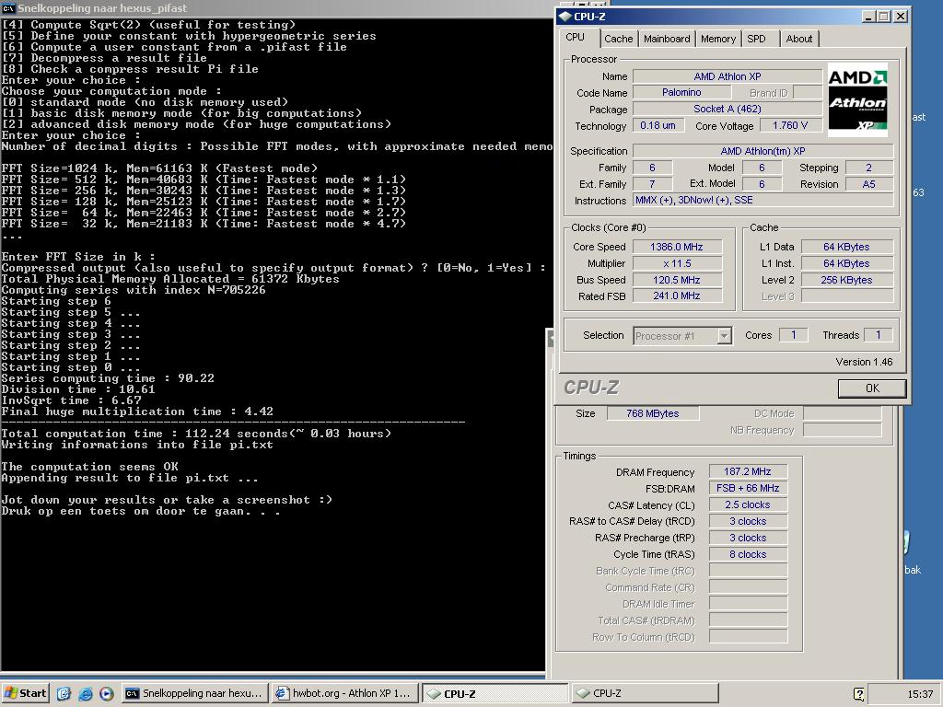
Task: Switch to the Snelkoppeling naar hexus taskbar button
Action: tap(194, 693)
